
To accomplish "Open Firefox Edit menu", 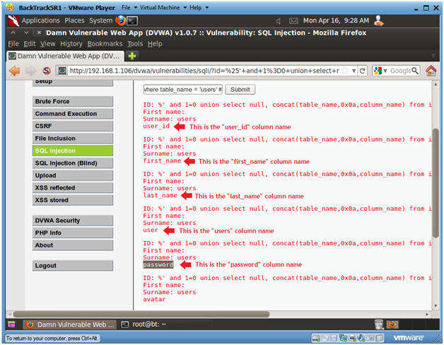I will pyautogui.click(x=30, y=44).
